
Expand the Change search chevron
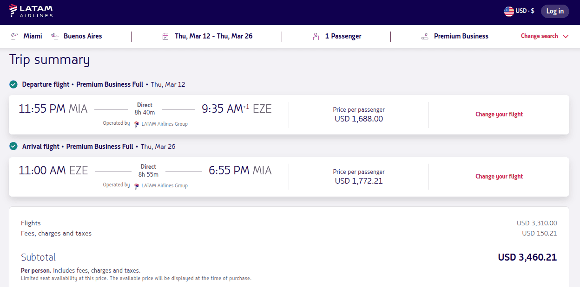coord(566,36)
